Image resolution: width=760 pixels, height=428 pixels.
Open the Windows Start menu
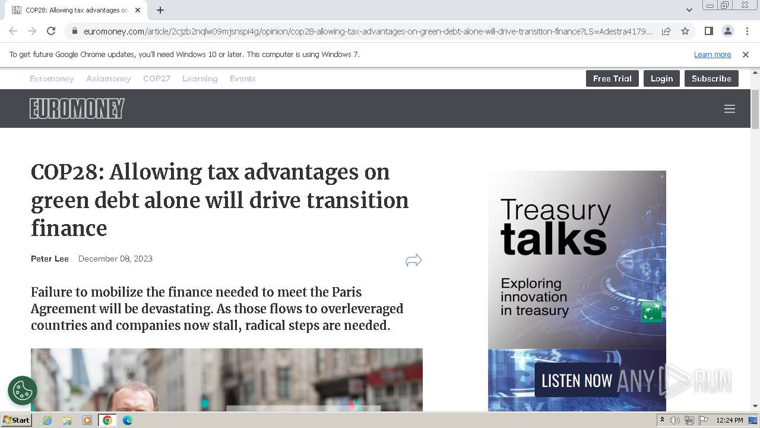(16, 420)
